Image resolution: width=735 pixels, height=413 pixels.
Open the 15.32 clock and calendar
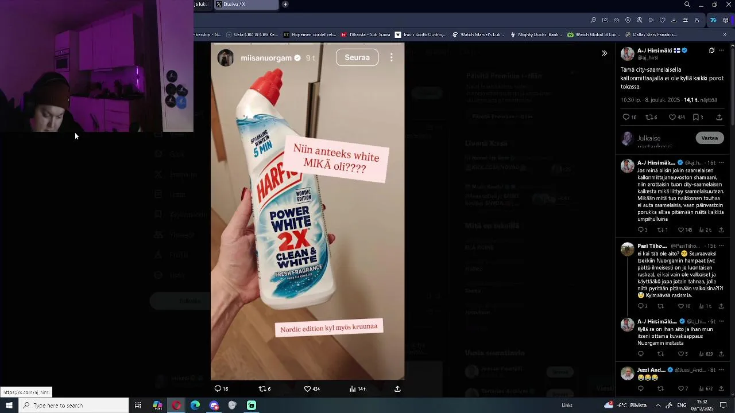pos(702,405)
